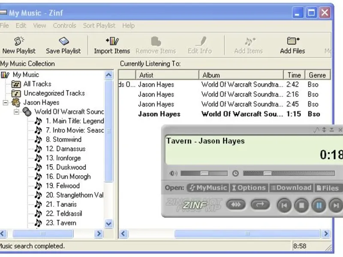The image size is (343, 257).
Task: Click tree vertical scrollbar up arrow
Action: click(x=109, y=75)
